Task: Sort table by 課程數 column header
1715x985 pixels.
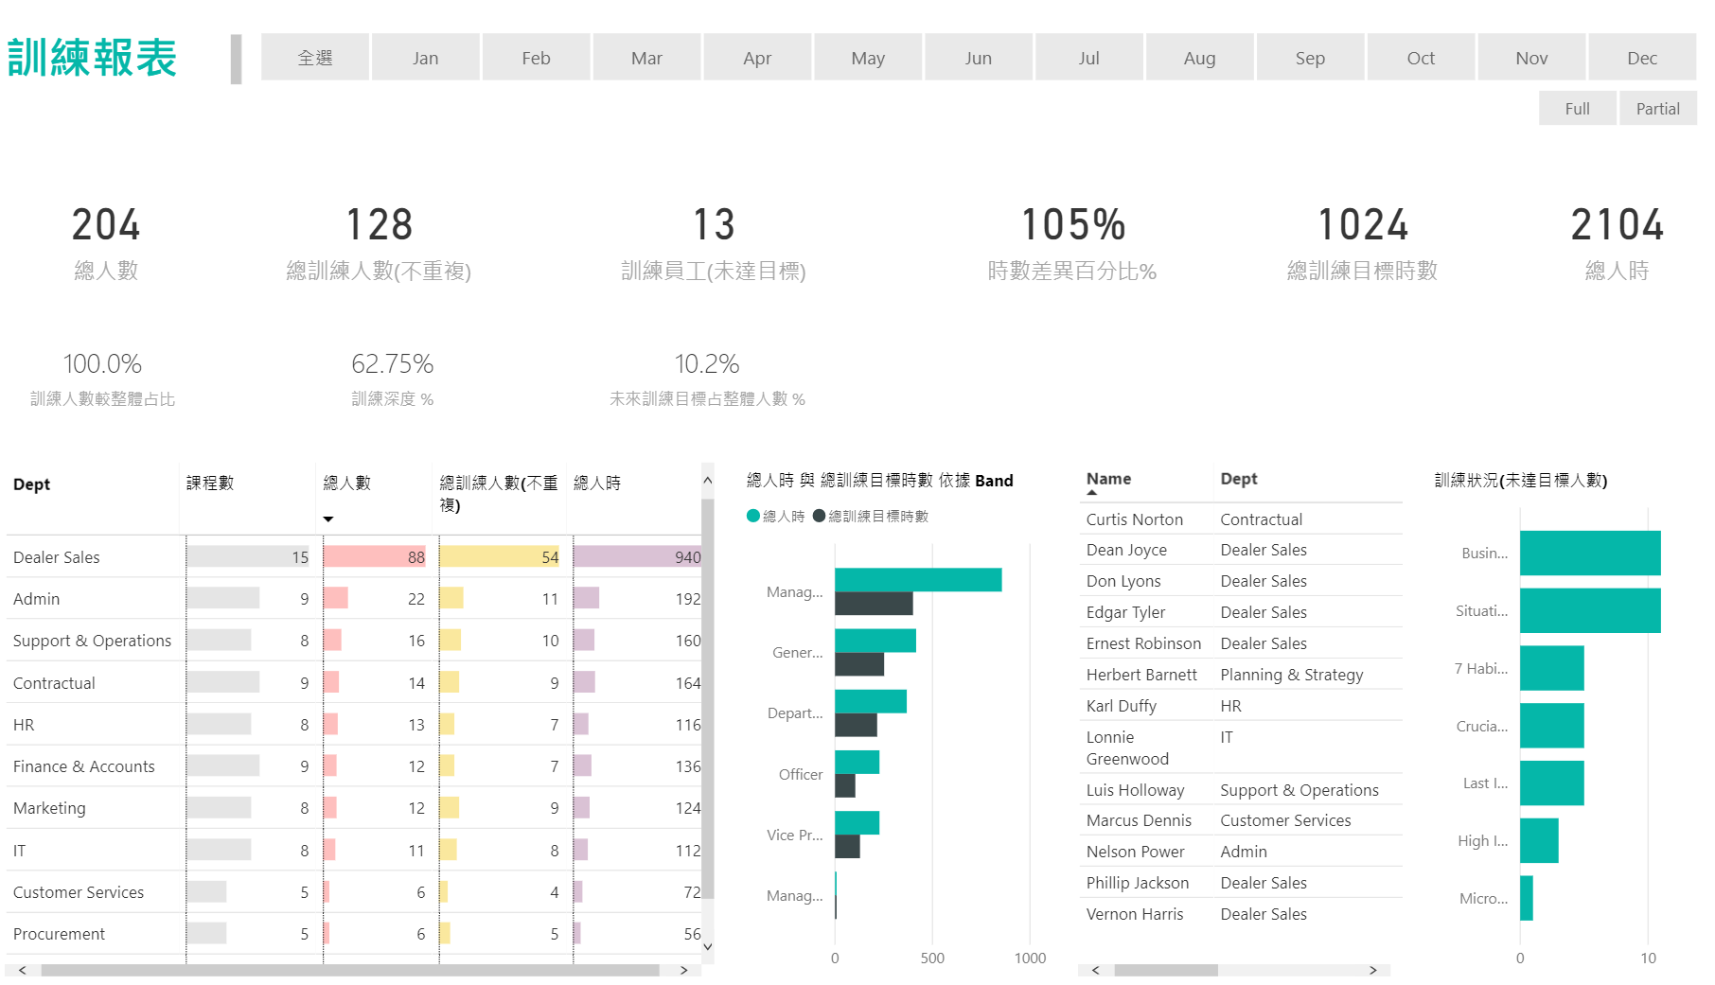Action: pyautogui.click(x=210, y=484)
